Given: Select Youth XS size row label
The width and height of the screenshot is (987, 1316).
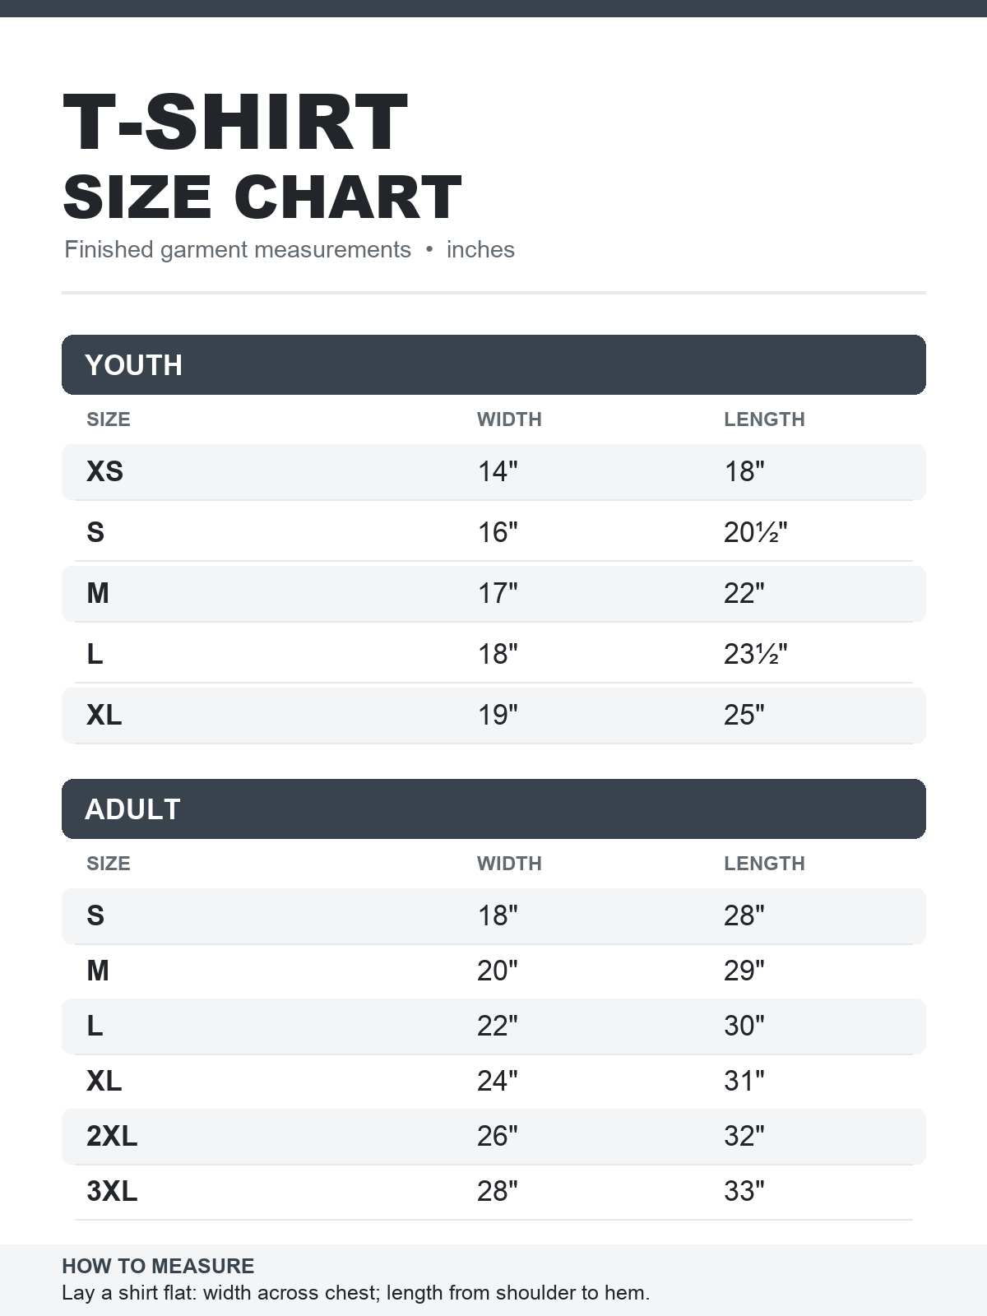Looking at the screenshot, I should 104,471.
